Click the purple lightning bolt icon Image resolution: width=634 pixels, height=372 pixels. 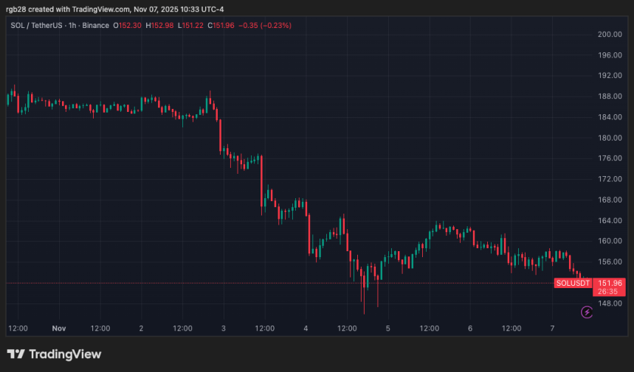pos(587,312)
